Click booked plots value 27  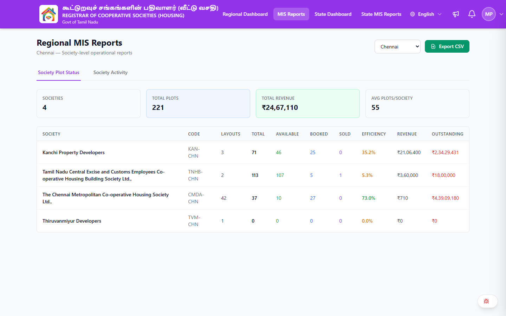coord(313,198)
